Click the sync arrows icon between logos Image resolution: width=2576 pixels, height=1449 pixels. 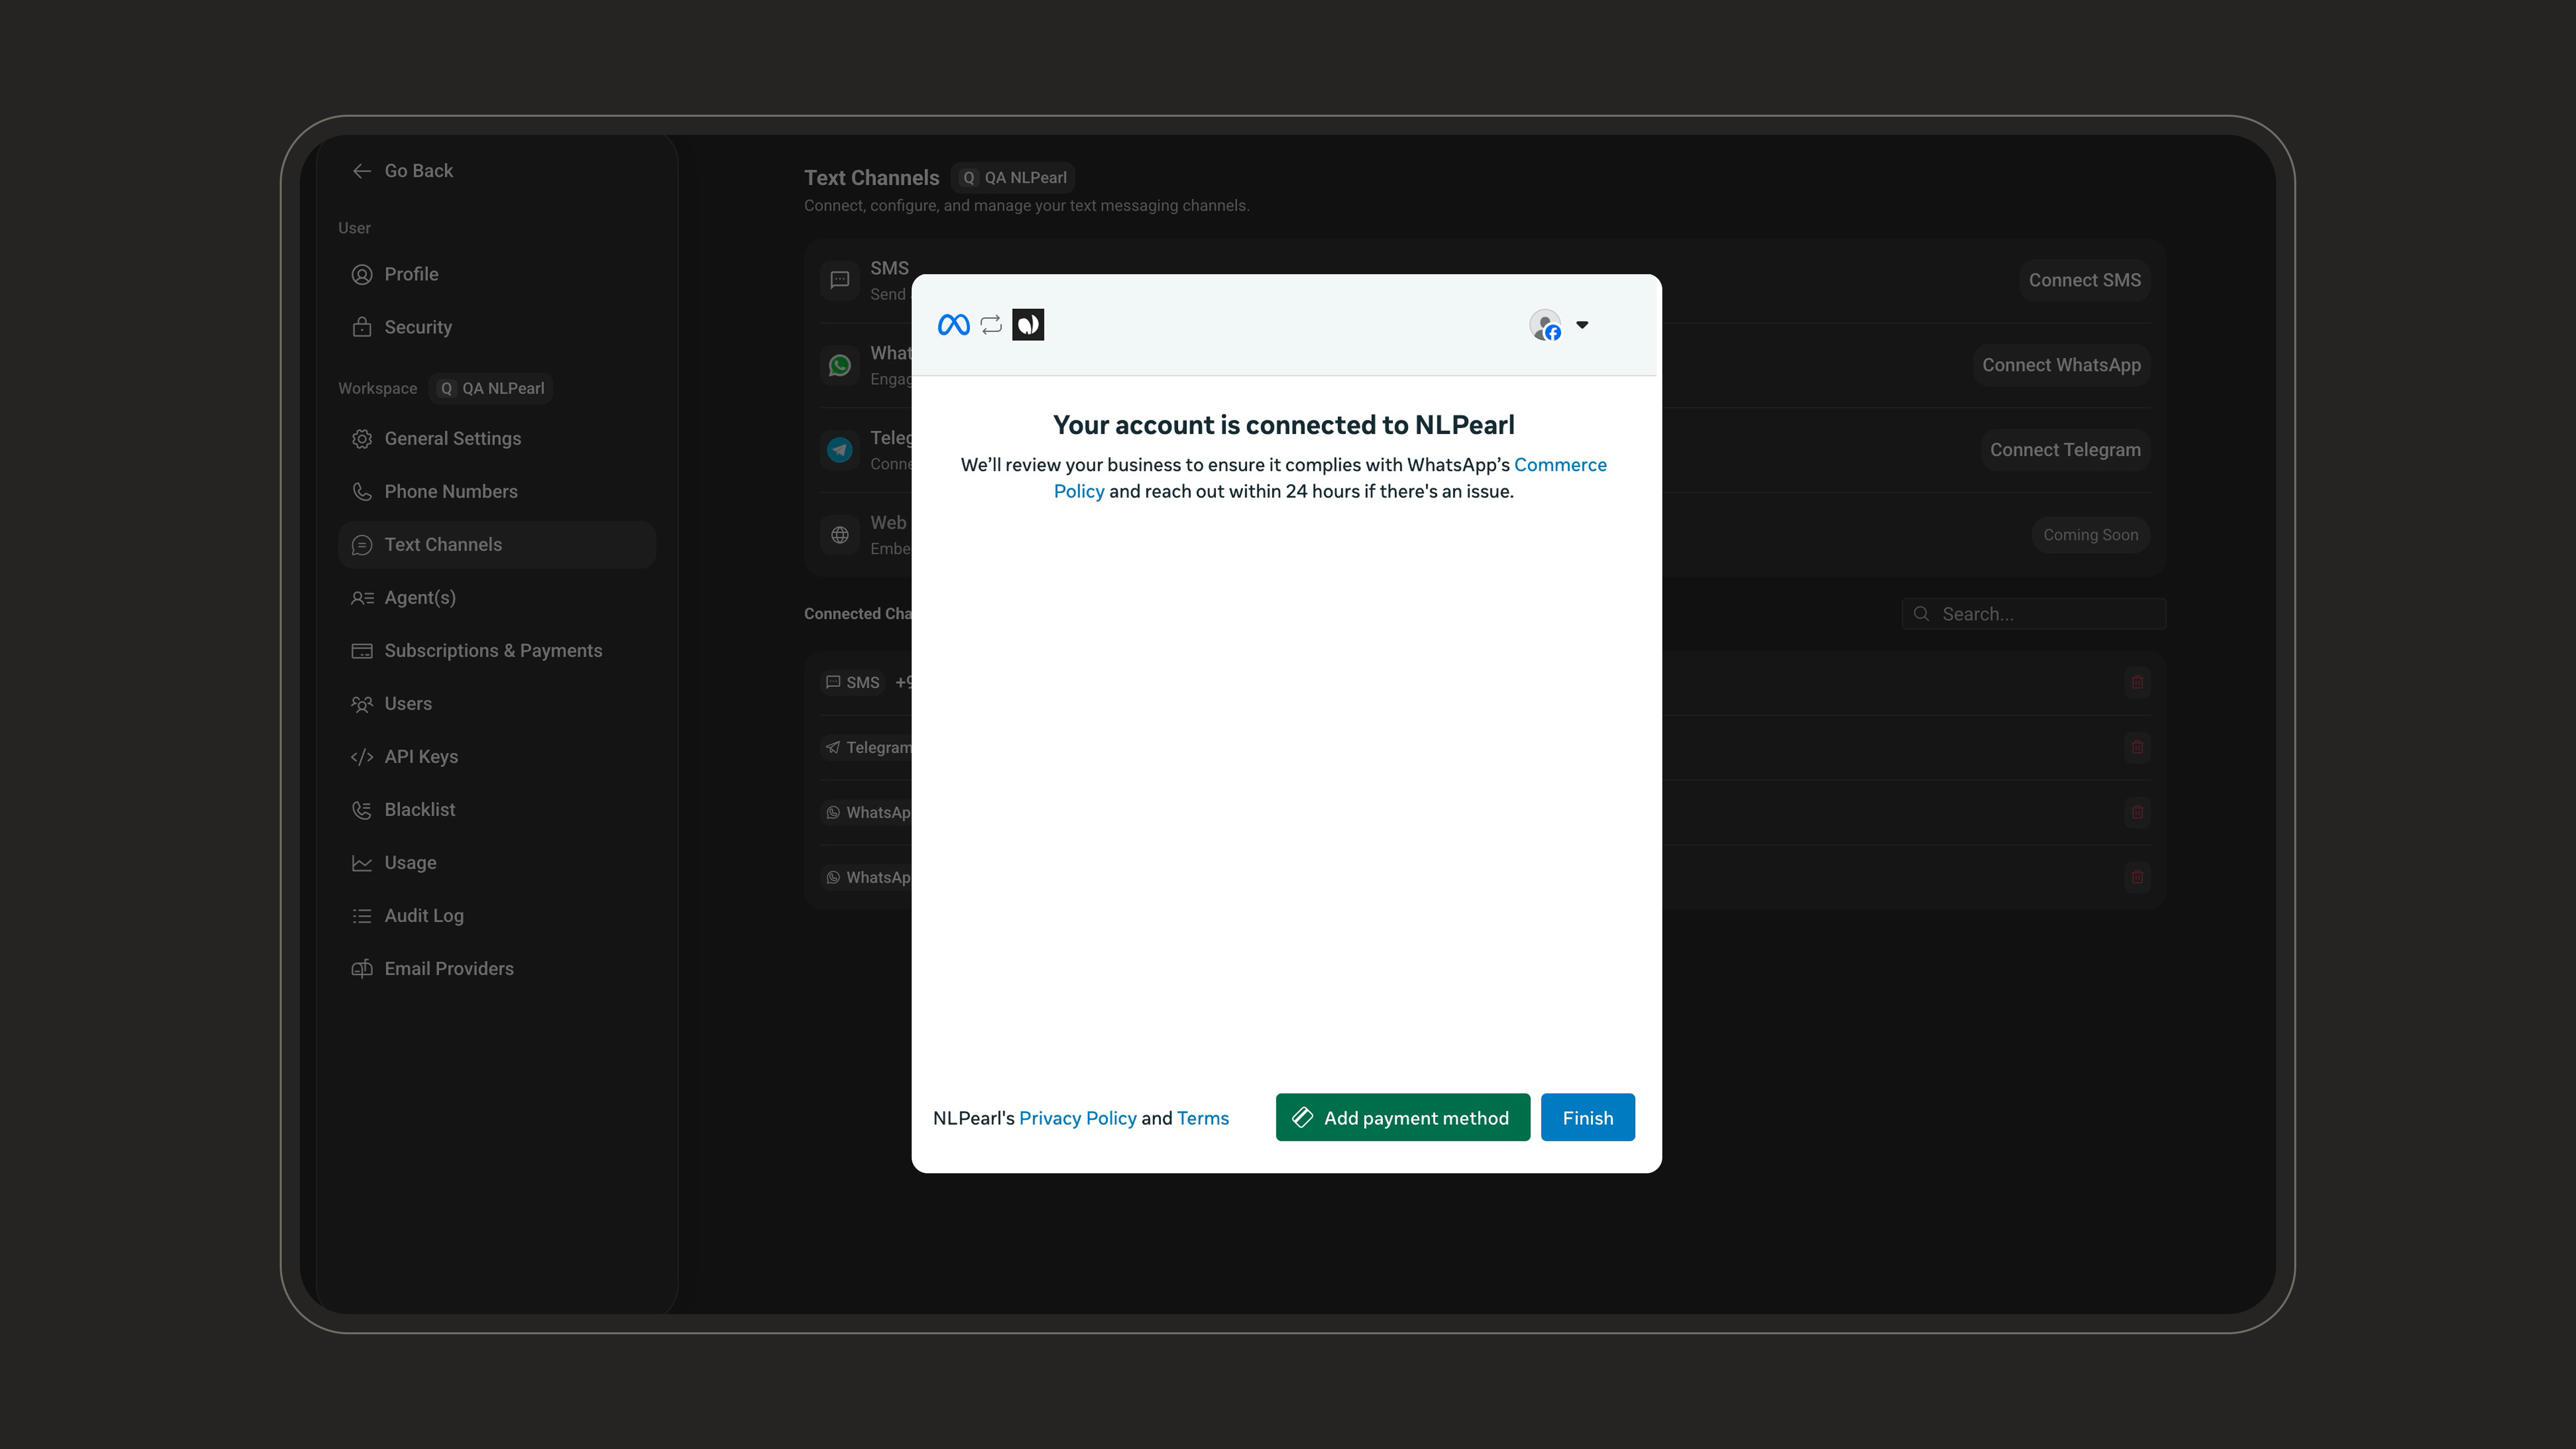(991, 325)
